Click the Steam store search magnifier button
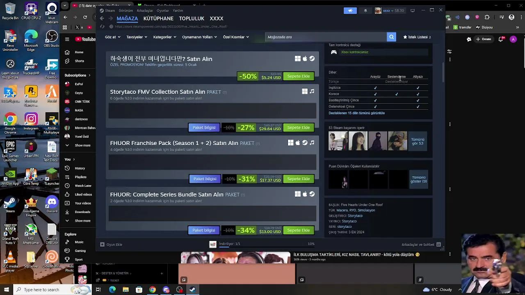The width and height of the screenshot is (525, 295). click(x=392, y=37)
